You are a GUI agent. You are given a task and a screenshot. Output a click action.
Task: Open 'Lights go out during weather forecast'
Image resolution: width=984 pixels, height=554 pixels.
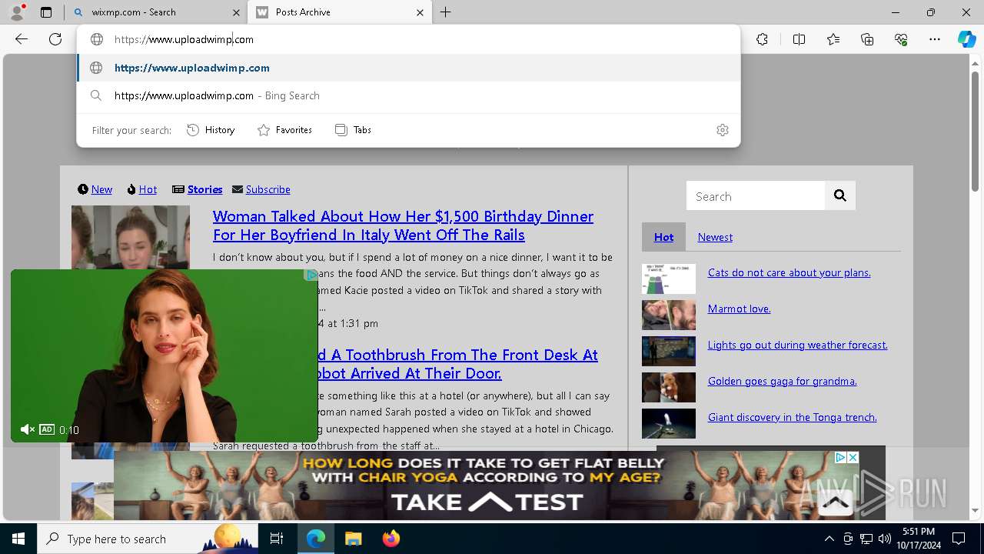coord(797,345)
